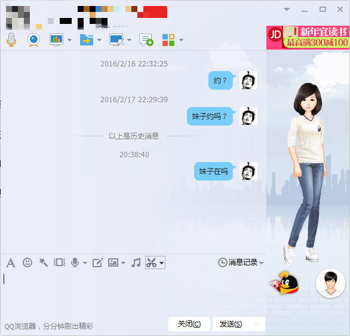
Task: Click the 关闭(C) button
Action: [x=189, y=323]
